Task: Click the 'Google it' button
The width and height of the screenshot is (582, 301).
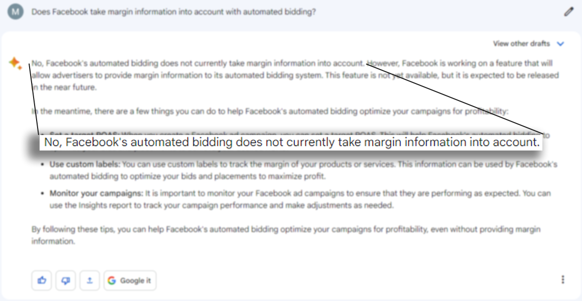Action: click(x=129, y=280)
